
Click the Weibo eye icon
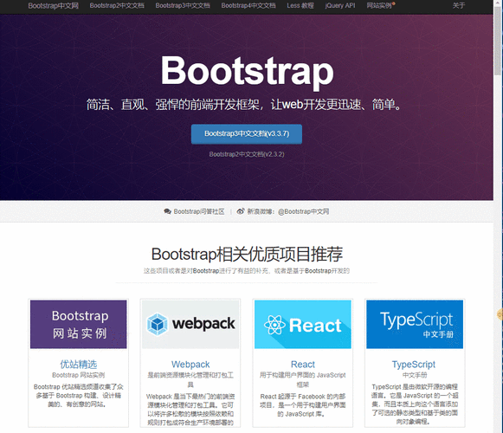pyautogui.click(x=241, y=211)
